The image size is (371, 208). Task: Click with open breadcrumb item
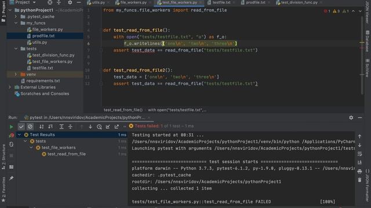coord(177,110)
